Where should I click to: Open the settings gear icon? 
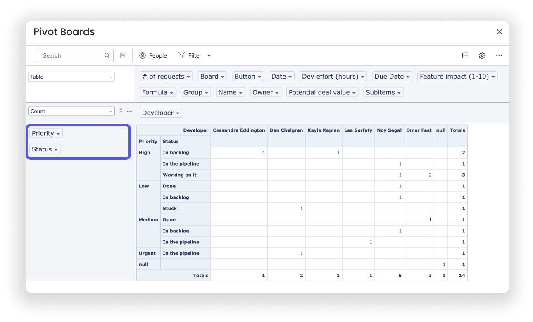pos(482,55)
